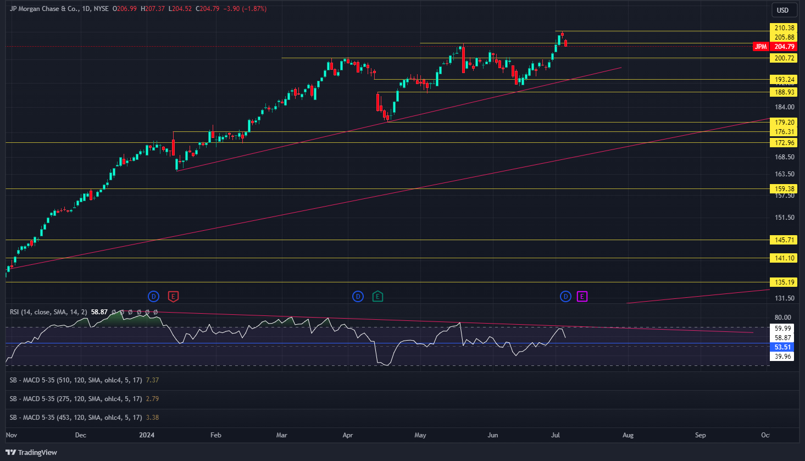805x461 pixels.
Task: Click the 59.99 RSI scale label
Action: coord(782,329)
